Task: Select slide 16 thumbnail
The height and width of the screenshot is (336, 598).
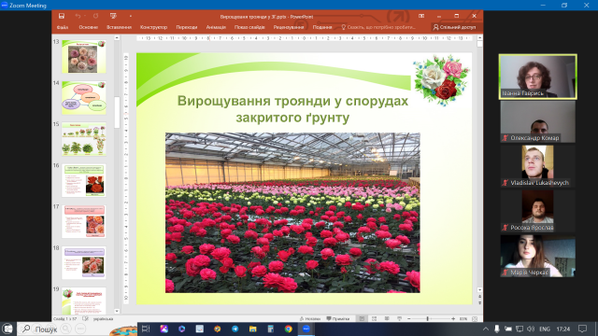Action: (x=84, y=180)
